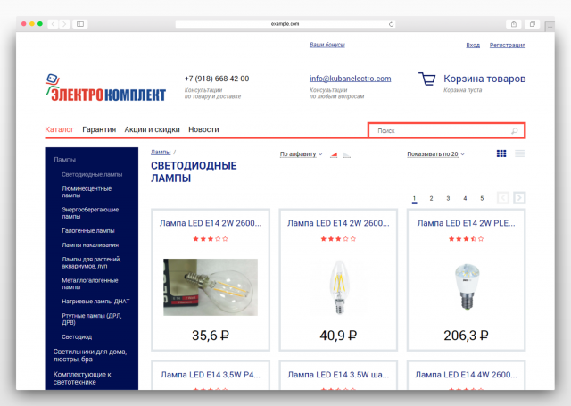Click the Вход login link

(x=473, y=46)
